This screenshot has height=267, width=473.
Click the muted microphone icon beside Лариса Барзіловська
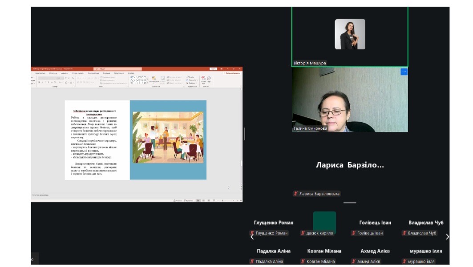point(295,194)
